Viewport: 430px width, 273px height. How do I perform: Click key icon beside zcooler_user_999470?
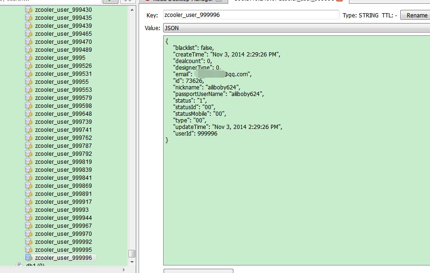29,41
